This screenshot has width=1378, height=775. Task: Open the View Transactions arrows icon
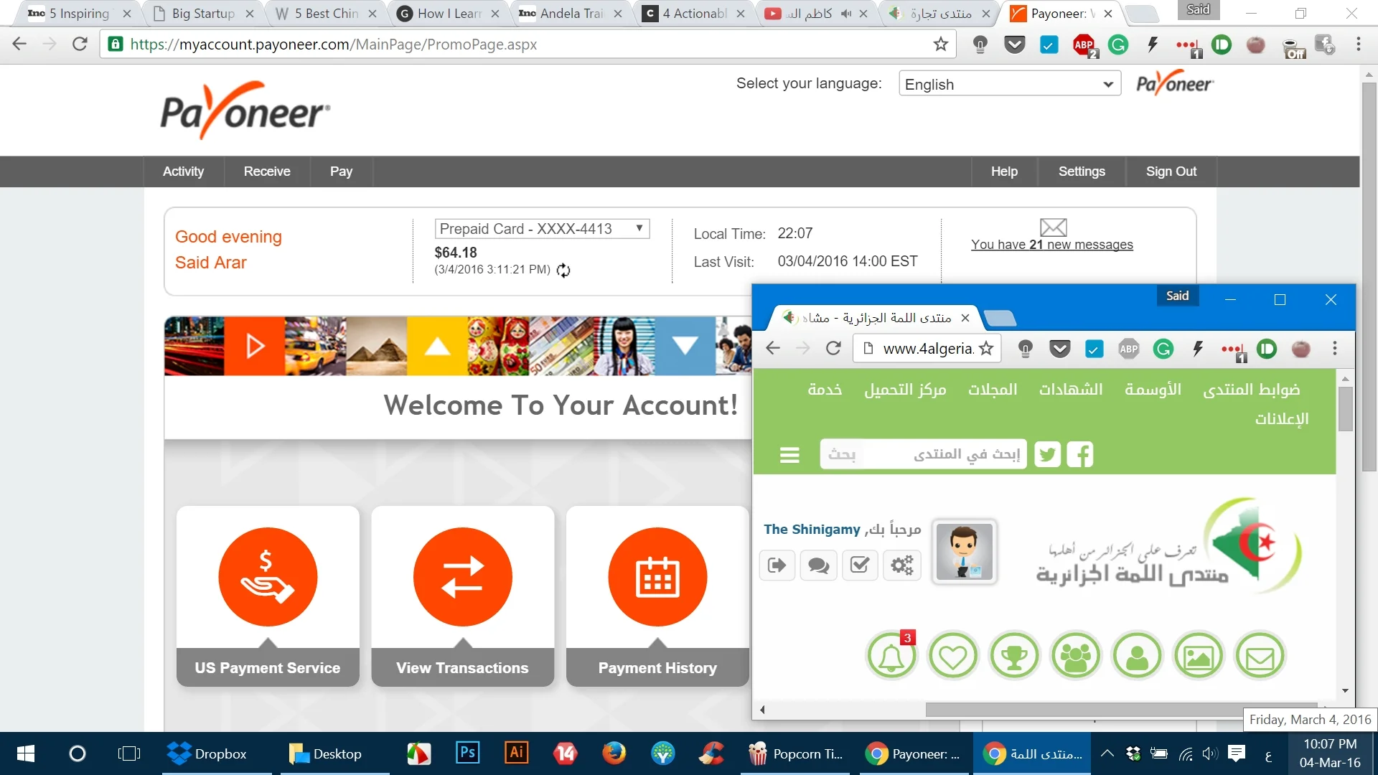(x=462, y=577)
